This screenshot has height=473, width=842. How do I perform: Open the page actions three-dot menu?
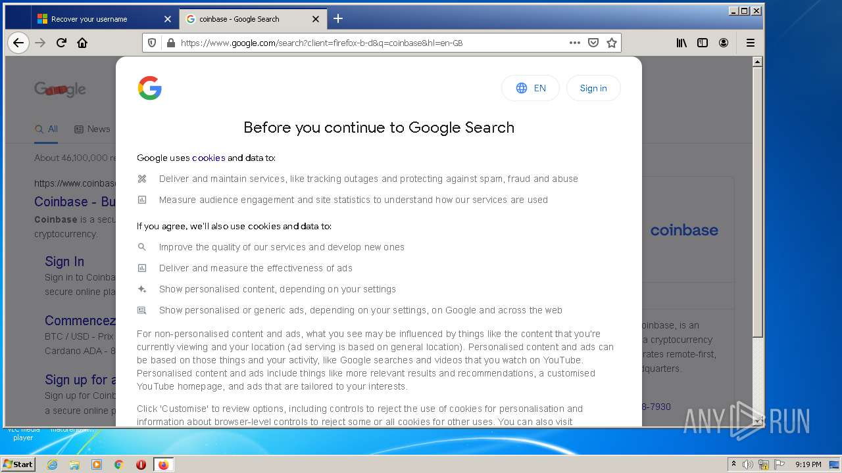point(575,43)
